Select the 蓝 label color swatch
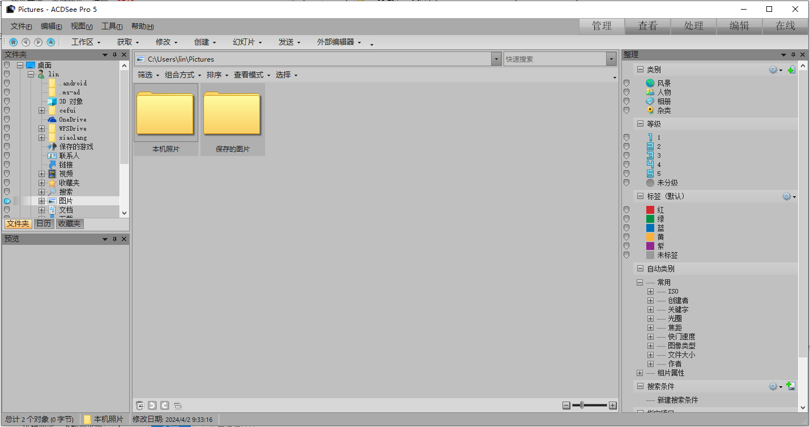Screen dimensions: 810x427 pos(650,228)
